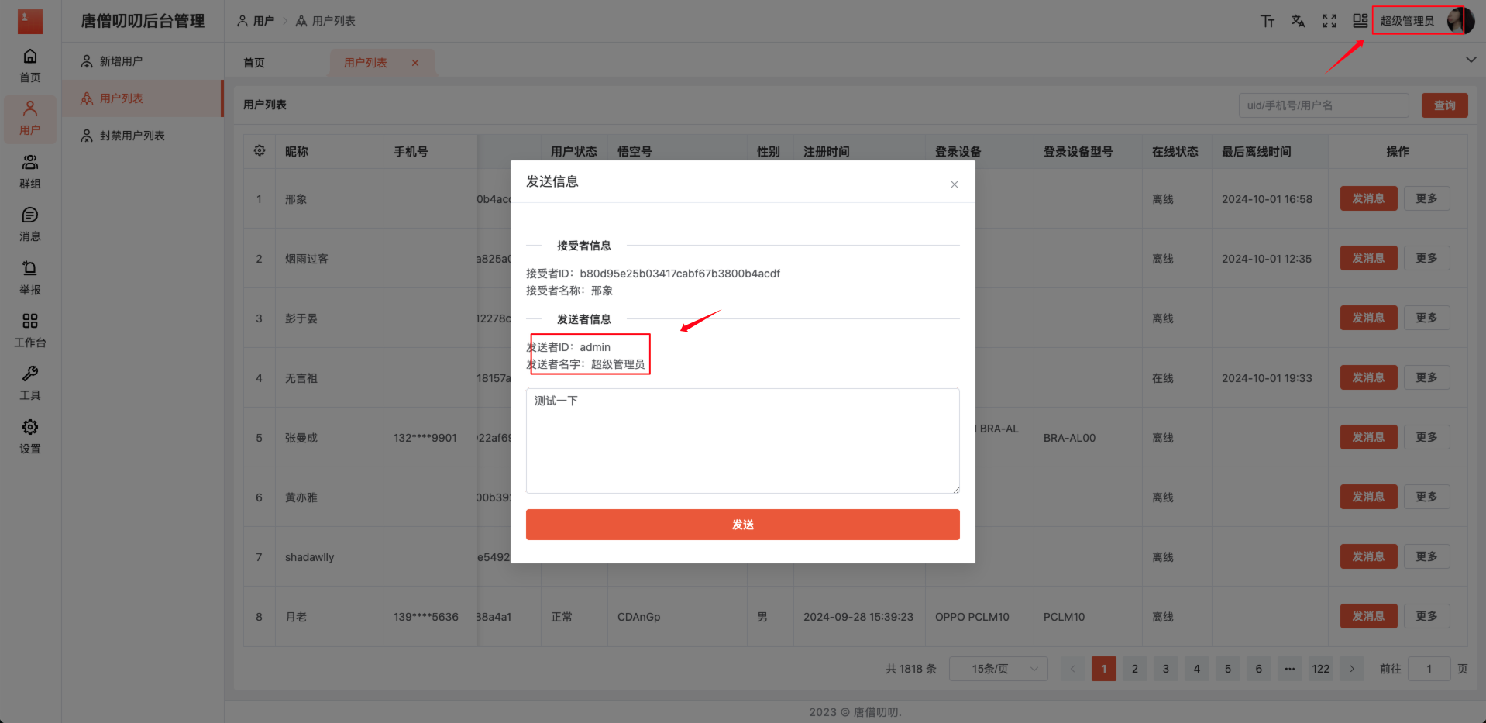
Task: Open the 15条/页 page size dropdown
Action: coord(998,668)
